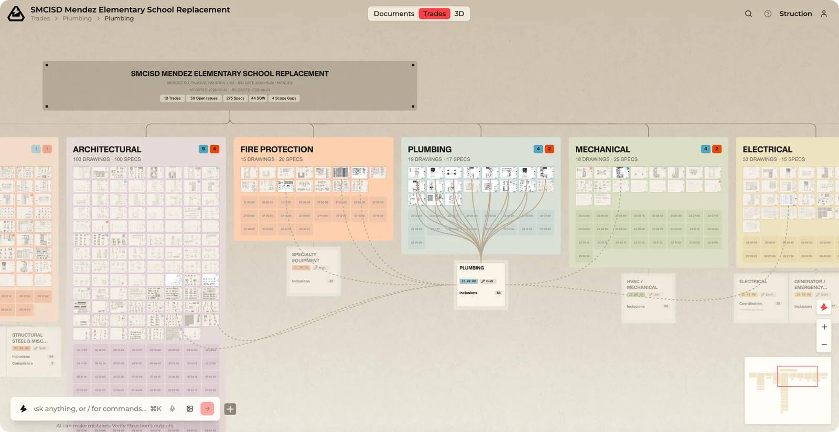Screen dimensions: 839x432
Task: Open the help question mark icon
Action: 768,14
